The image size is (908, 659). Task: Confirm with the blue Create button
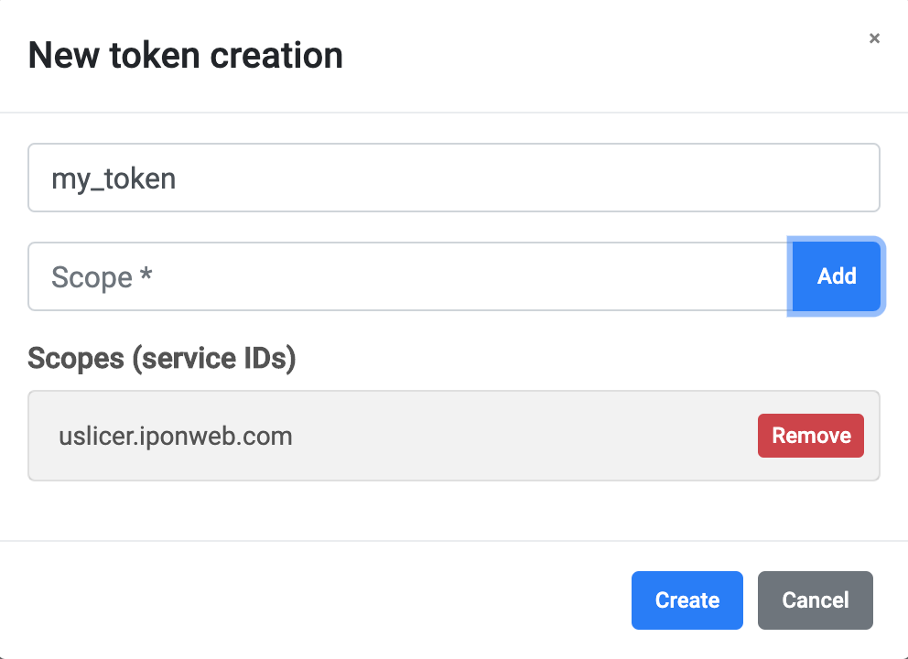click(686, 600)
